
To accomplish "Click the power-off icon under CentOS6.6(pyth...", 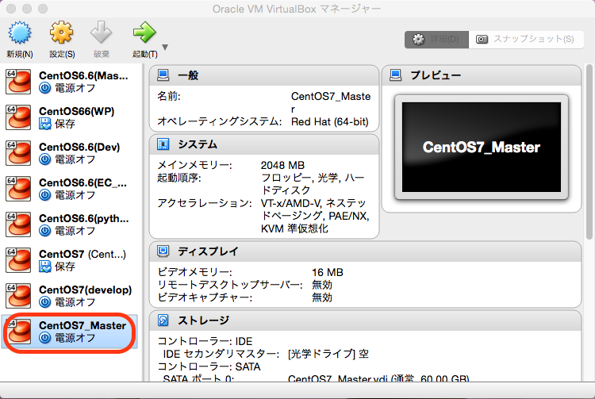I will pos(44,231).
